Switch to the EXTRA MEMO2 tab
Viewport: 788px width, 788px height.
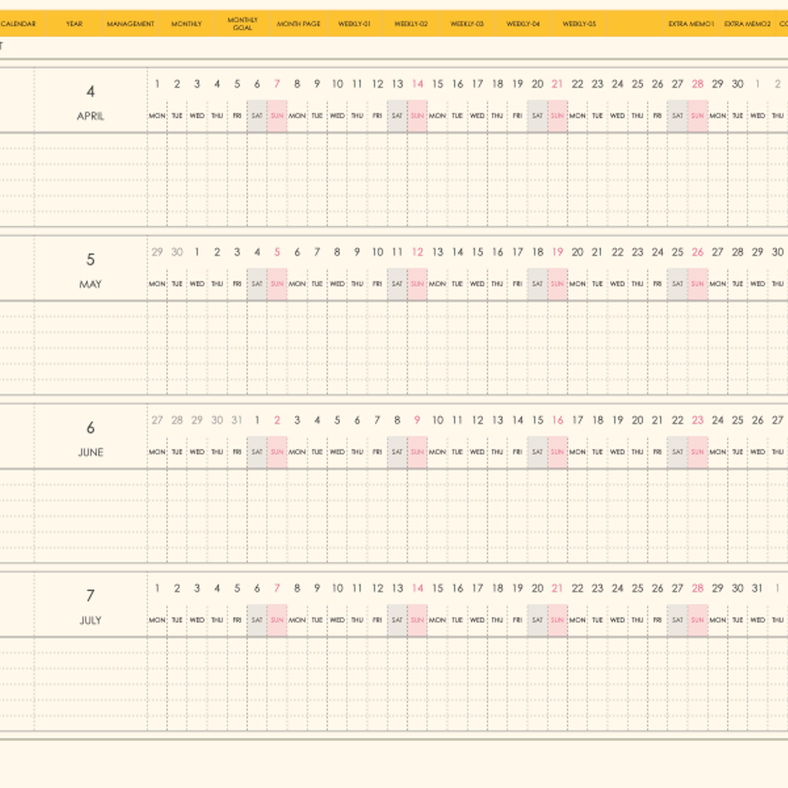[x=747, y=24]
